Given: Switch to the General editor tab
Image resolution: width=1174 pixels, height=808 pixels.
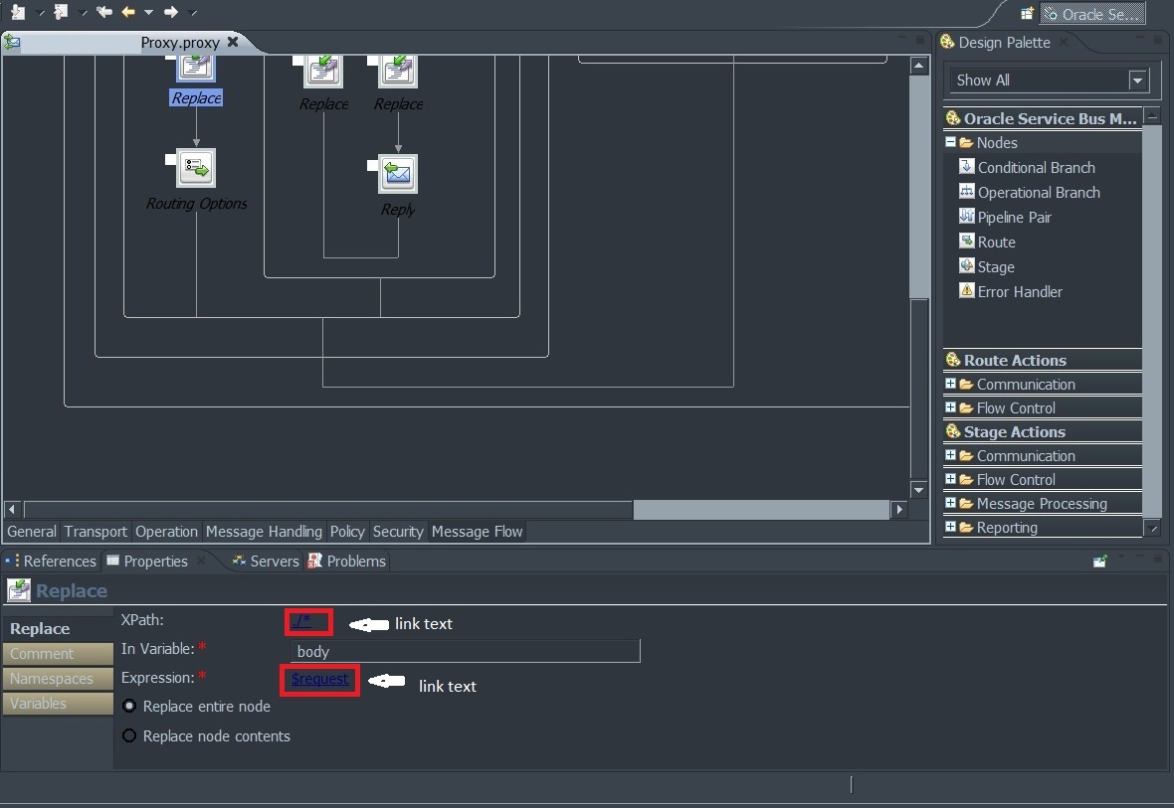Looking at the screenshot, I should (x=32, y=531).
